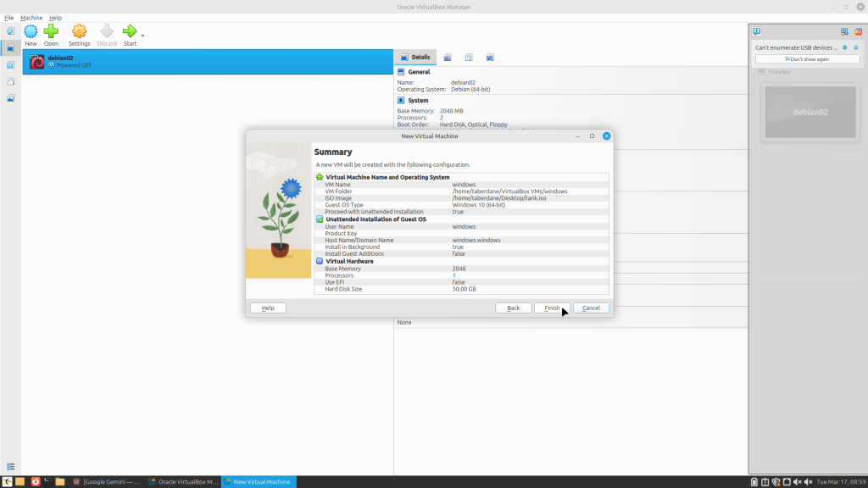Go Back in the New Virtual Machine wizard

(513, 308)
